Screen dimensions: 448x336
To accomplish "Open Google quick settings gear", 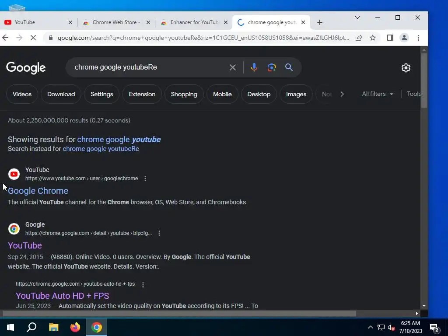I will [x=406, y=68].
